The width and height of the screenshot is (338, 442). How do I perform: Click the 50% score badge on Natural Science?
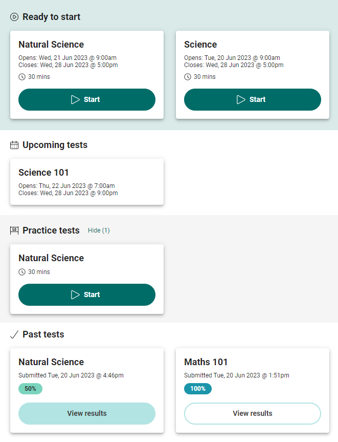(30, 389)
